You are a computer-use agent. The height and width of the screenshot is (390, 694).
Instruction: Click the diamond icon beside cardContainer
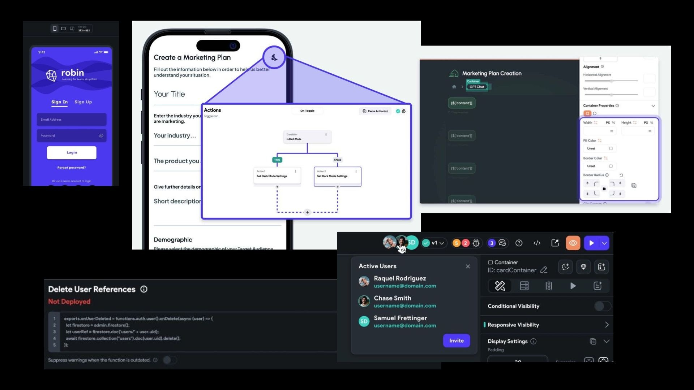pyautogui.click(x=583, y=267)
